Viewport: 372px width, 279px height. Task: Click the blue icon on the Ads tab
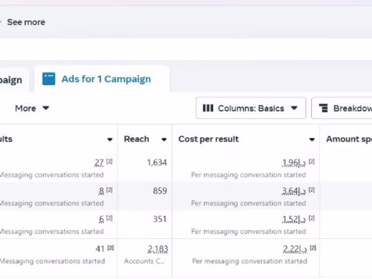(48, 79)
